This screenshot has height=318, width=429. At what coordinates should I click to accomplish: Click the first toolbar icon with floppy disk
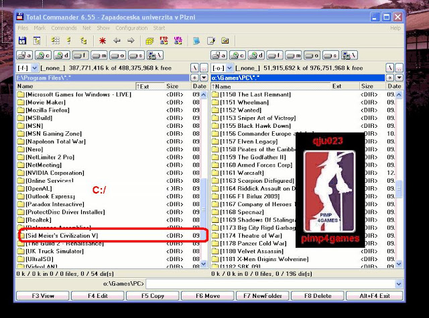[22, 41]
